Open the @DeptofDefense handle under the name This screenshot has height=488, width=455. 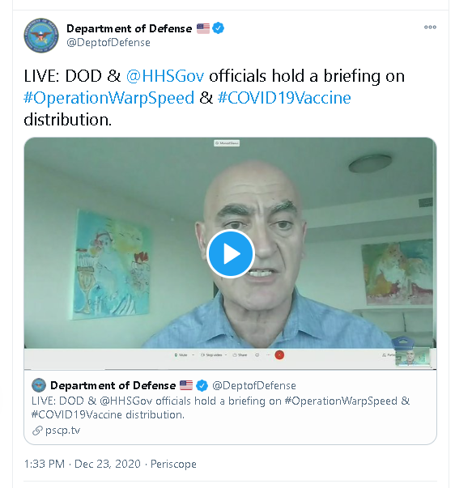(108, 42)
